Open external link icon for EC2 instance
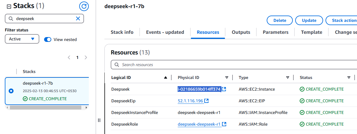The image size is (357, 134). click(224, 89)
